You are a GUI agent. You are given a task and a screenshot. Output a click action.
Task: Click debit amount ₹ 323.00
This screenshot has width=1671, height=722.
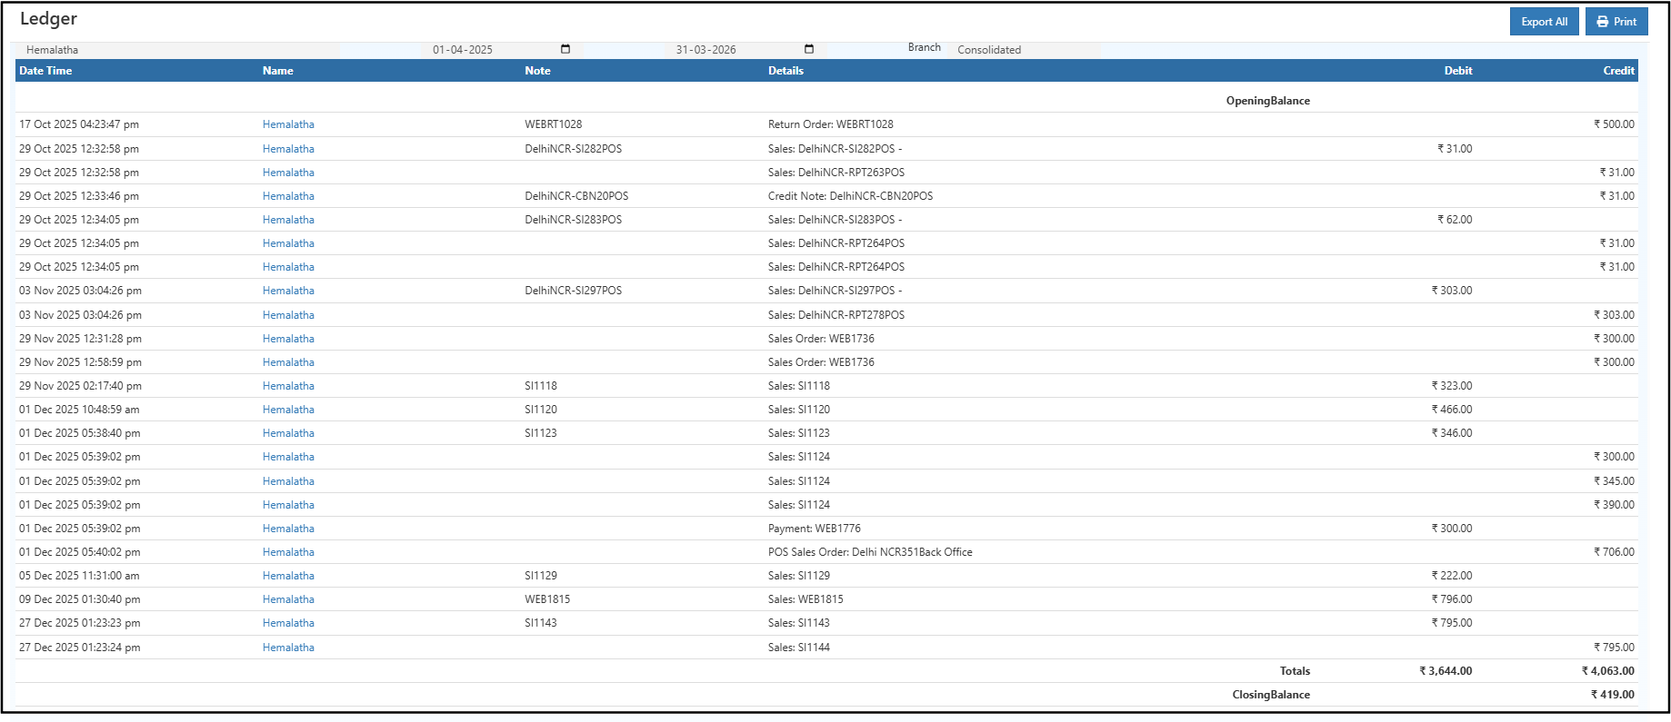pos(1452,386)
